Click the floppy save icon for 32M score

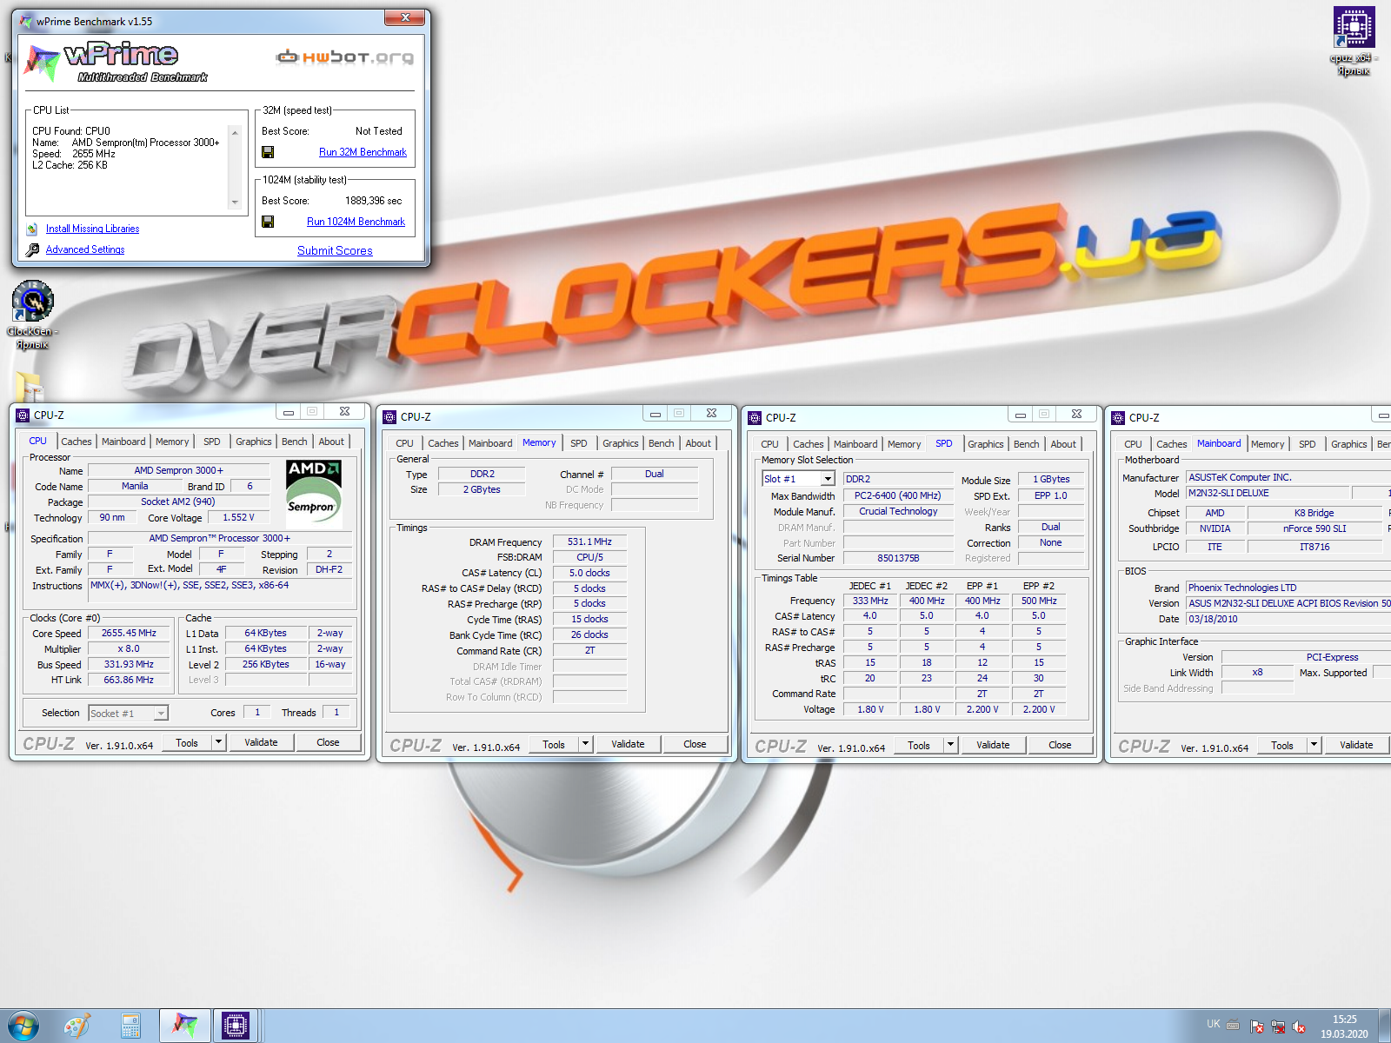[x=268, y=152]
